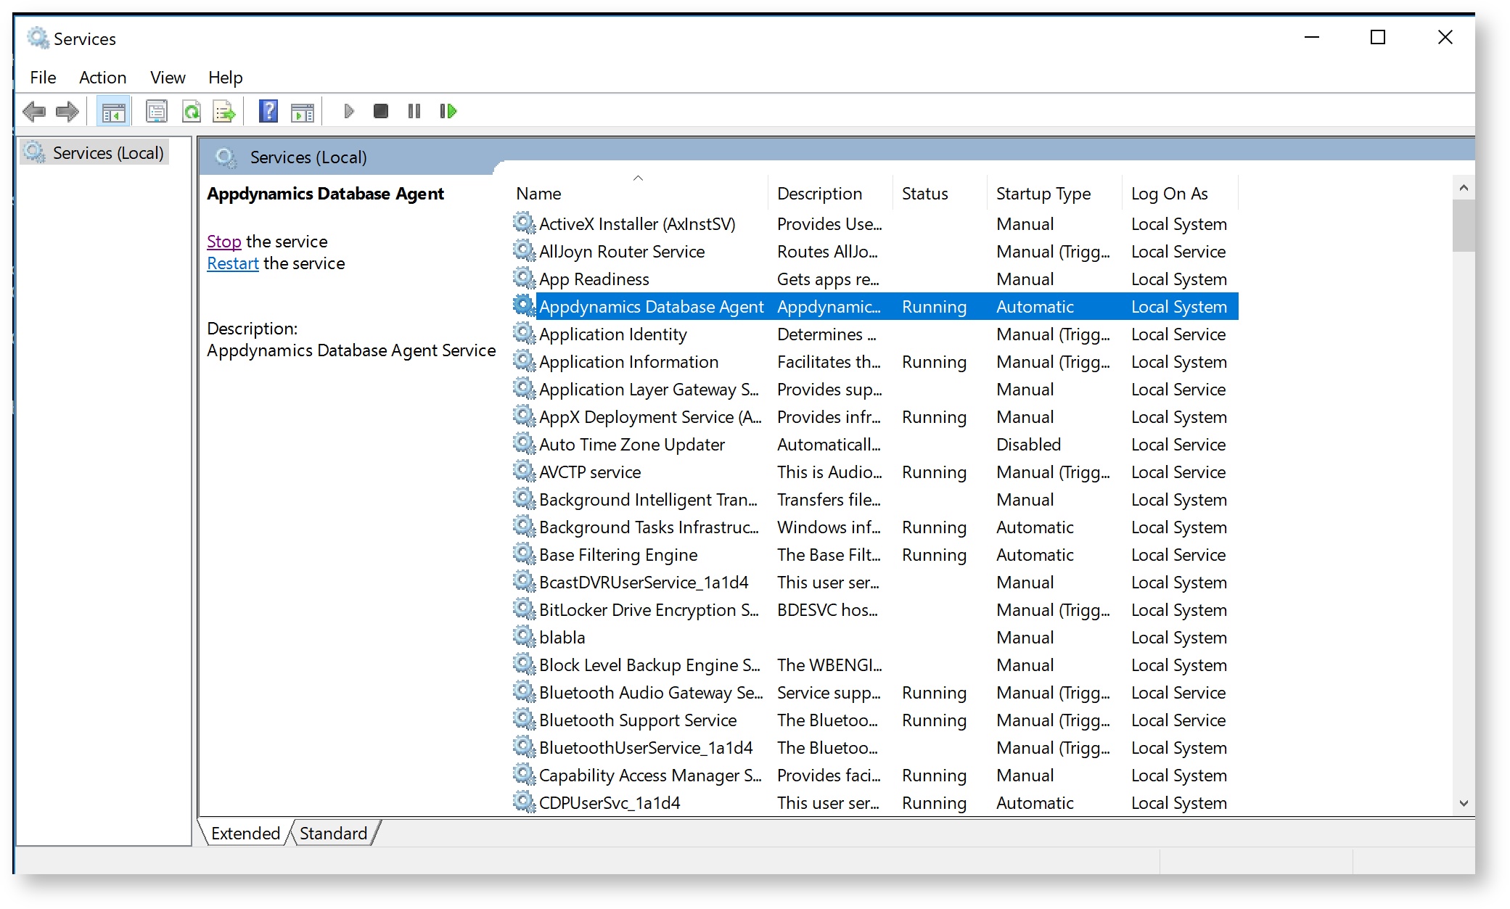The image size is (1510, 909).
Task: Click the Start Service play icon
Action: click(349, 111)
